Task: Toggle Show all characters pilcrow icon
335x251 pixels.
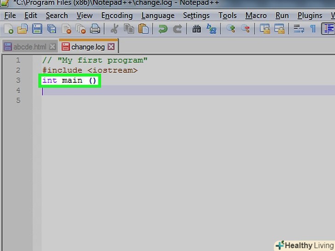Action: point(313,29)
